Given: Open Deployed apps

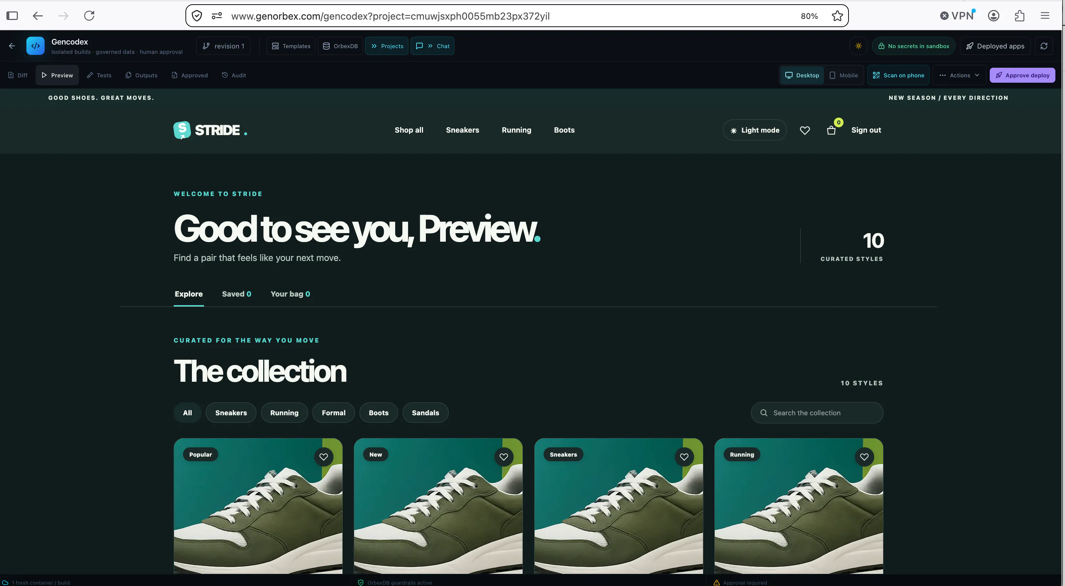Looking at the screenshot, I should pyautogui.click(x=995, y=46).
